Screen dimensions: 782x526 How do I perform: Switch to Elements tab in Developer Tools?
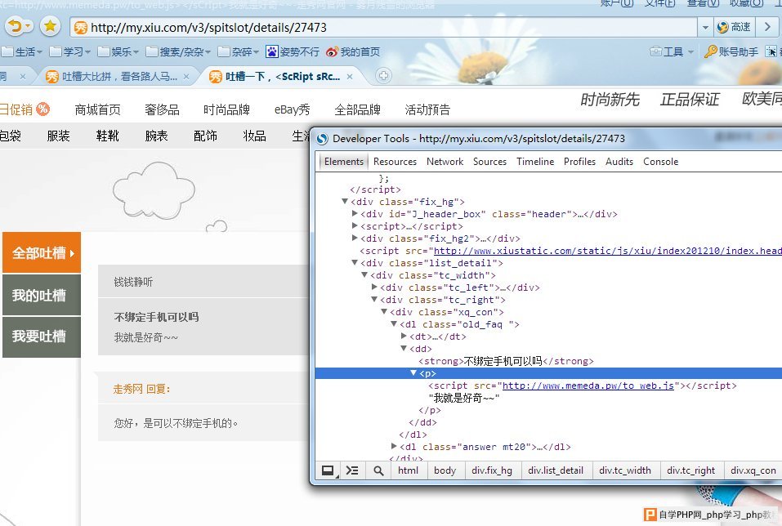tap(344, 162)
